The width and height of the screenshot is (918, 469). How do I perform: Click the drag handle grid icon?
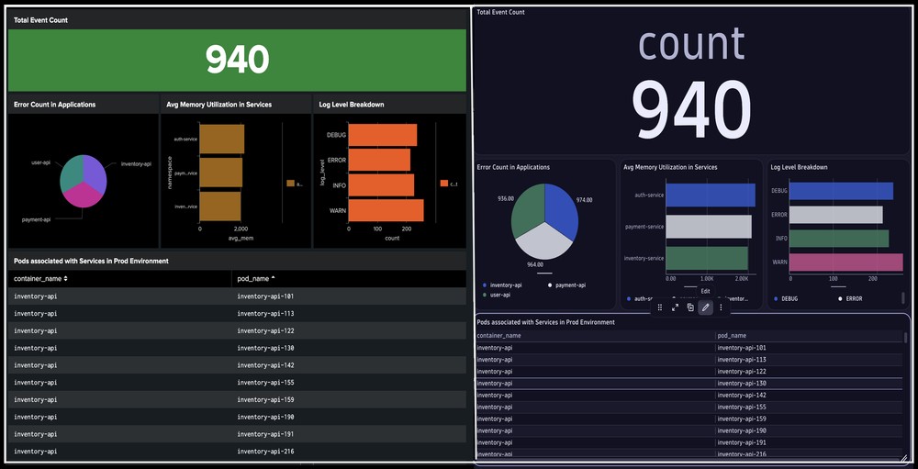(660, 307)
